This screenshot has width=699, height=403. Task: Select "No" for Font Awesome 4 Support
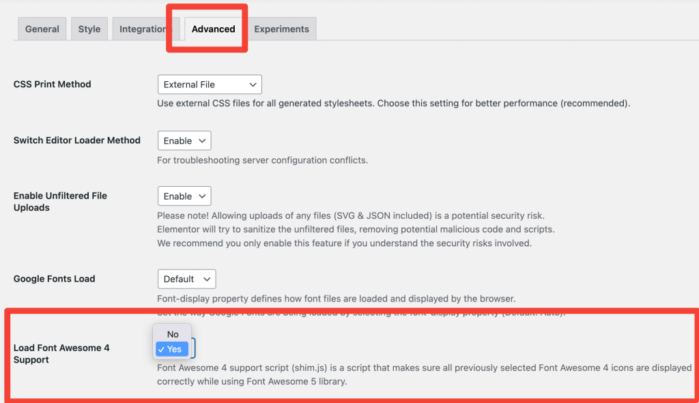click(171, 334)
